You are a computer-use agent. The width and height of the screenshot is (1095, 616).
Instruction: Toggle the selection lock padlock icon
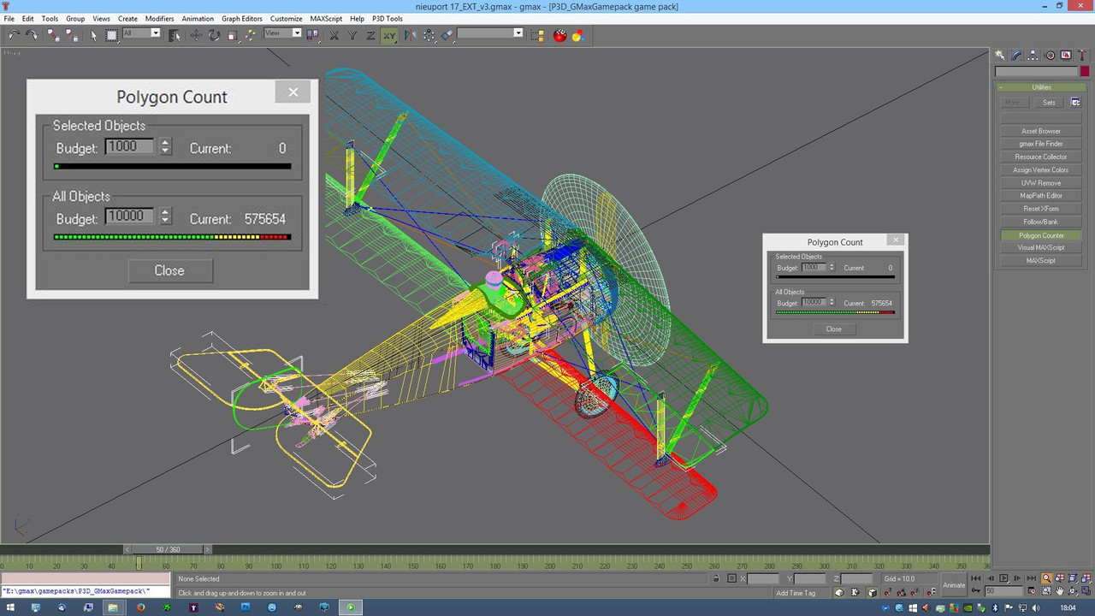click(x=716, y=579)
